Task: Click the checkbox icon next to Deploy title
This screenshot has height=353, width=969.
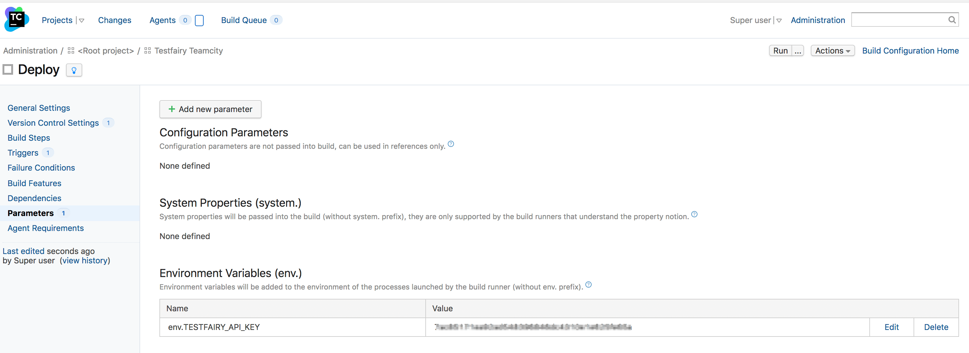Action: click(7, 69)
